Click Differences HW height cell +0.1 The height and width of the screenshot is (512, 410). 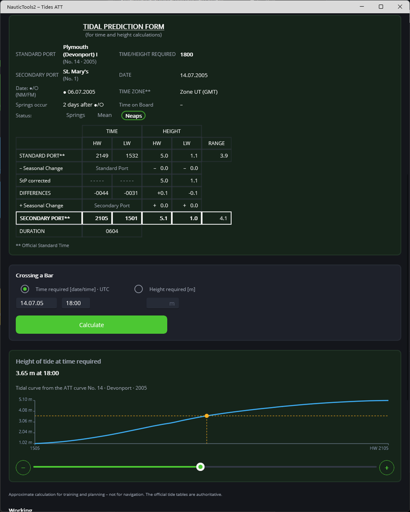click(157, 193)
